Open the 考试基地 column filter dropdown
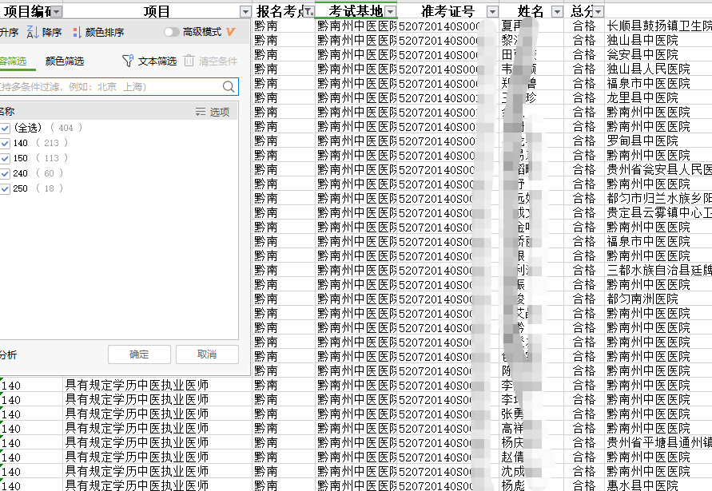Viewport: 712px width, 491px height. (390, 11)
